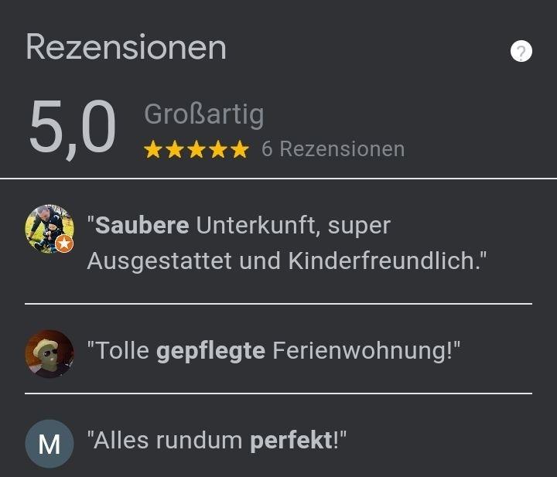Image resolution: width=557 pixels, height=477 pixels.
Task: Click the "Rezensionen" heading
Action: (x=126, y=47)
